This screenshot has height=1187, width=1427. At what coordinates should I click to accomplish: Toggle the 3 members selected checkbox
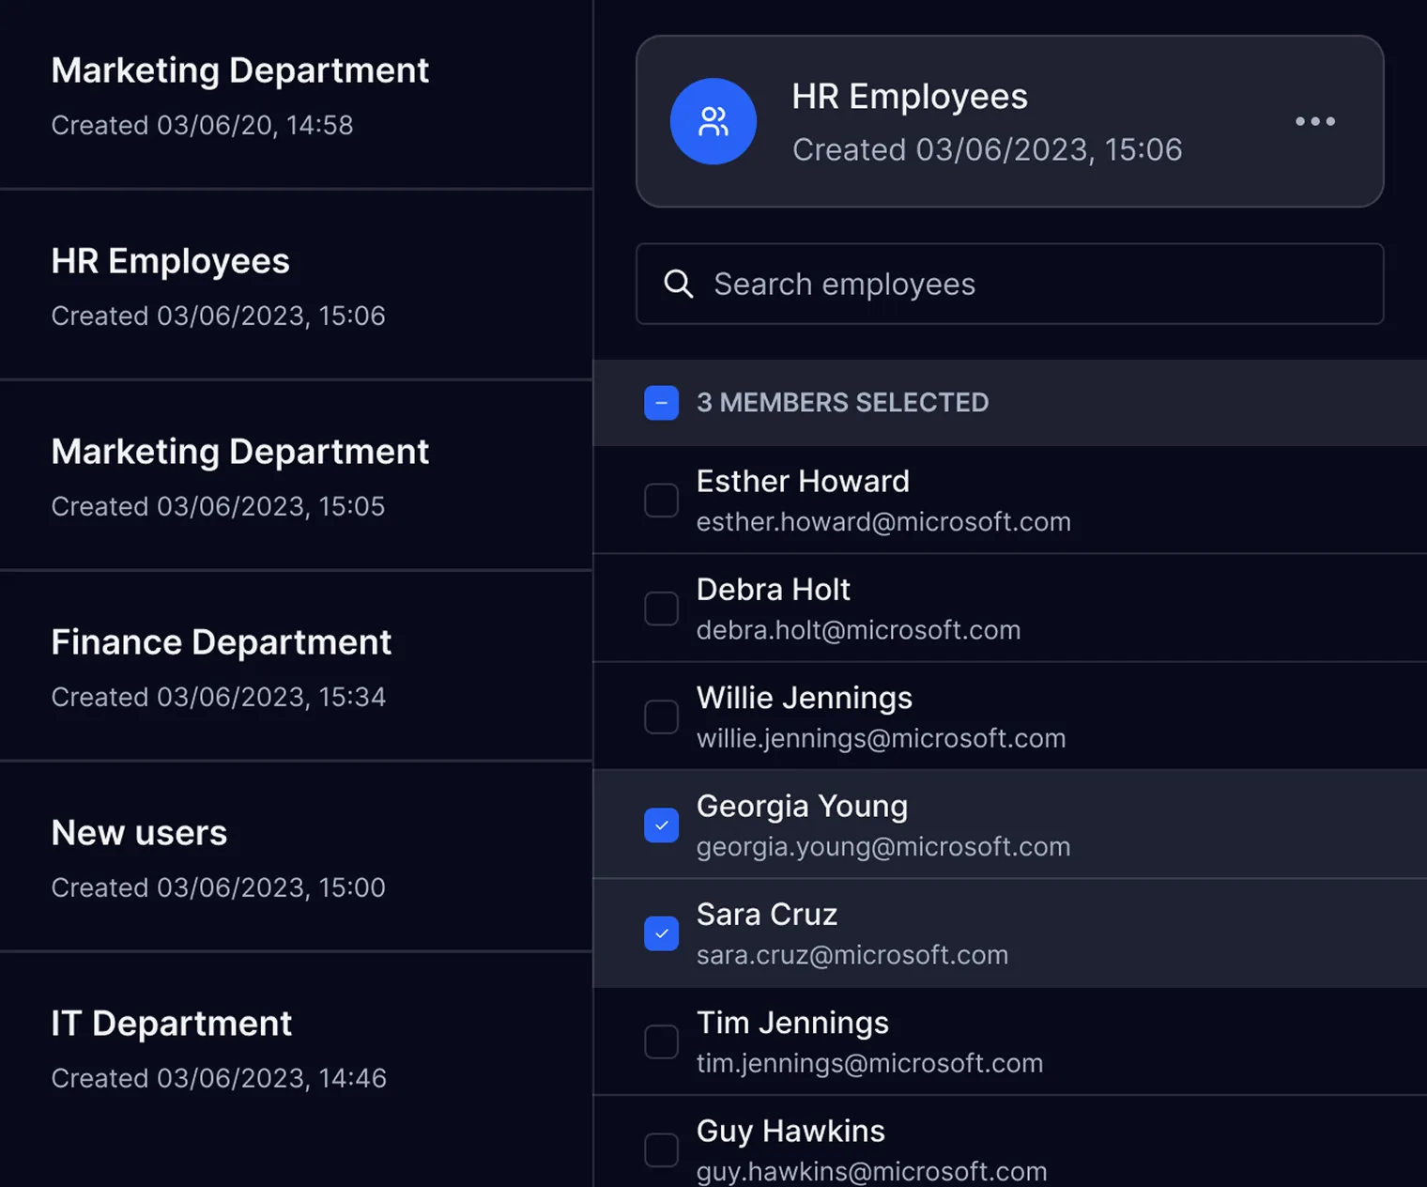pos(661,403)
